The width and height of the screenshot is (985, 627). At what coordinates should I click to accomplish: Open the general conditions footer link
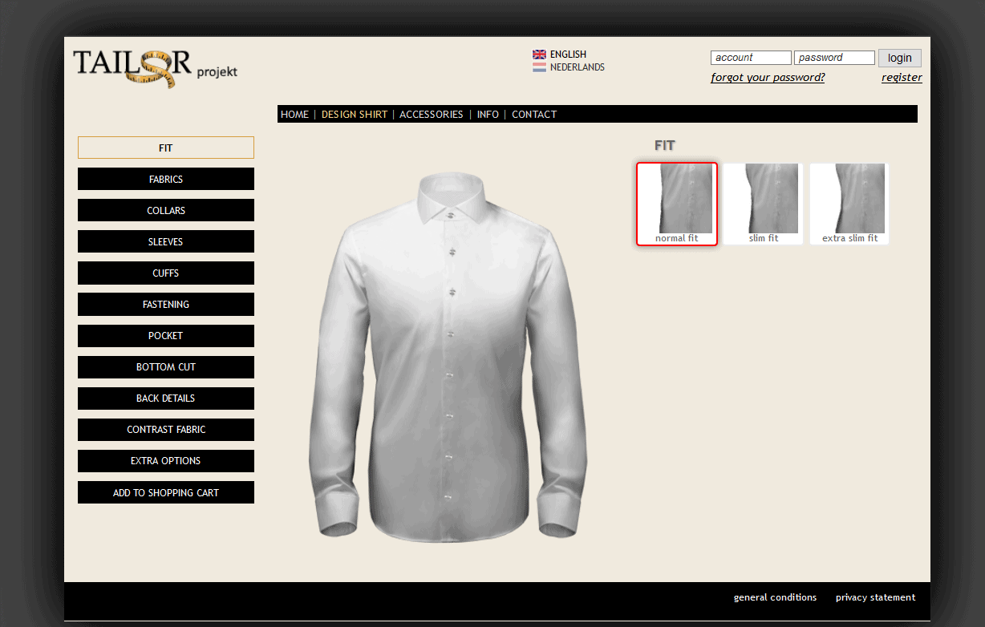775,597
